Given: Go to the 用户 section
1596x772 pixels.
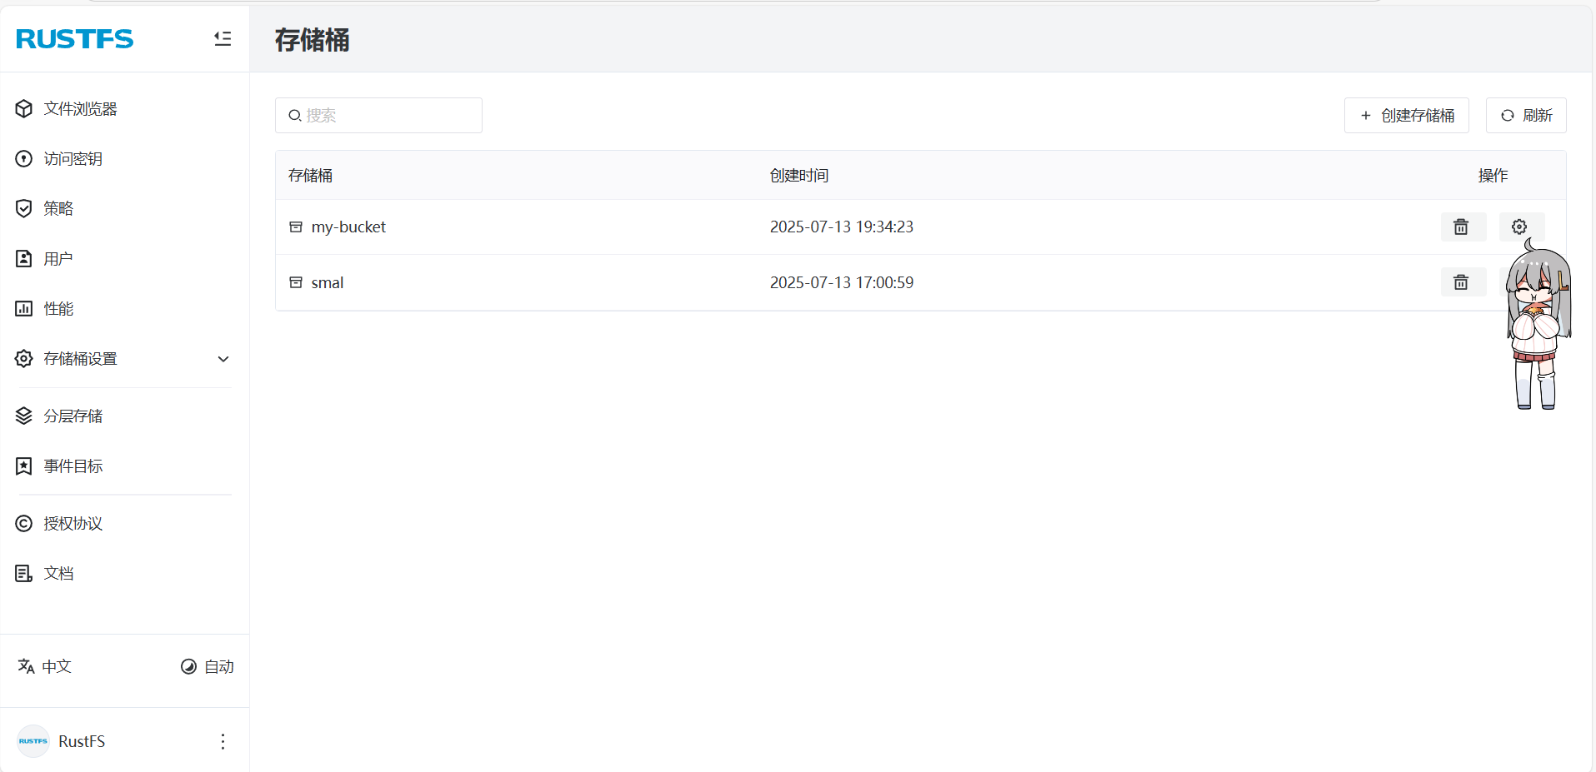Looking at the screenshot, I should click(57, 258).
